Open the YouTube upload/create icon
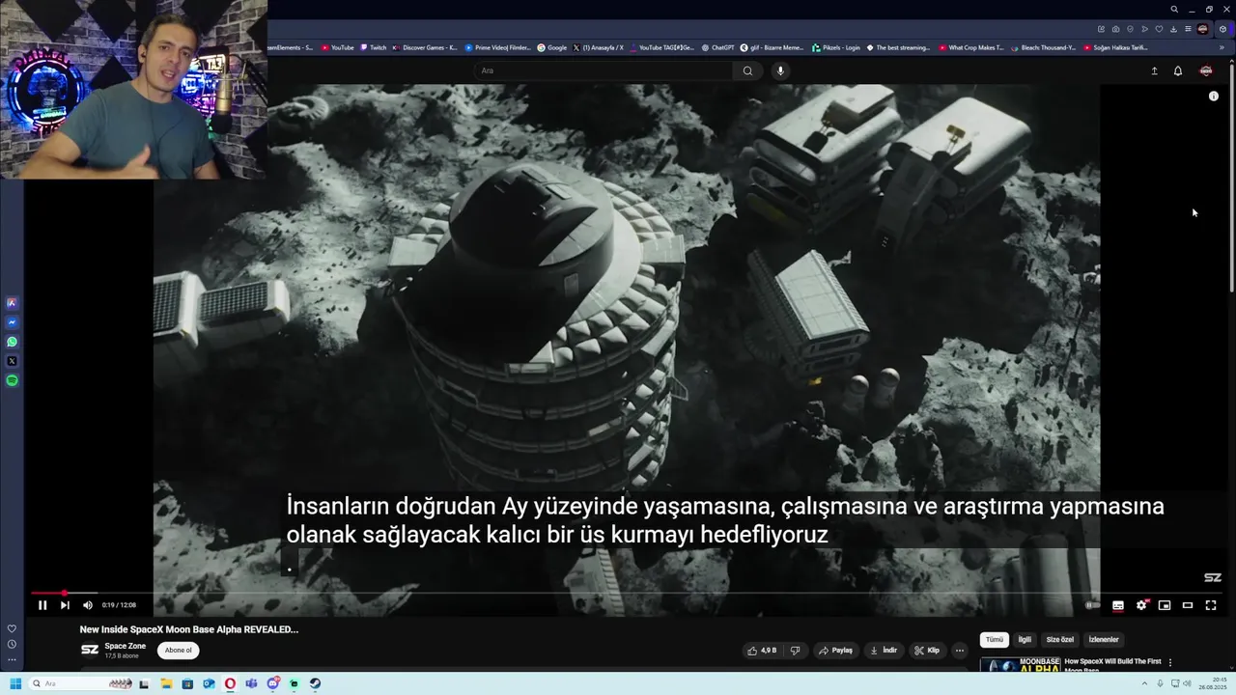1236x695 pixels. click(x=1154, y=70)
